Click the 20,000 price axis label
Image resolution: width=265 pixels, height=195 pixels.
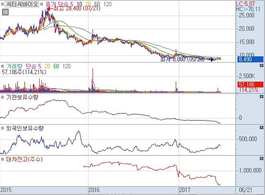[247, 29]
